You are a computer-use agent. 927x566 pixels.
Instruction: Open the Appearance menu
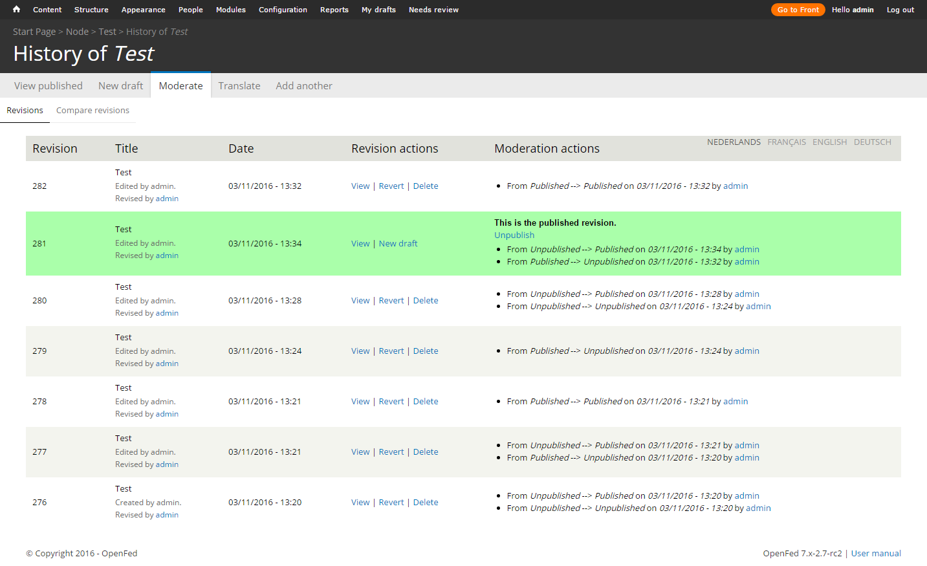click(143, 10)
